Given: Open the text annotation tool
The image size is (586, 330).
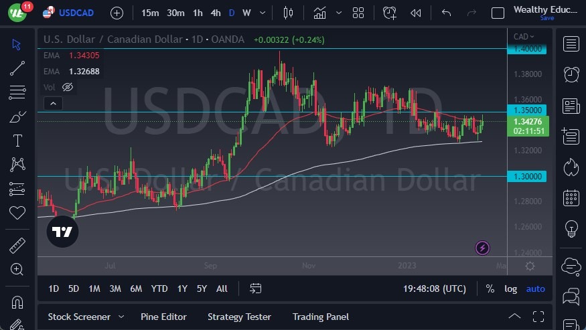Looking at the screenshot, I should tap(17, 141).
